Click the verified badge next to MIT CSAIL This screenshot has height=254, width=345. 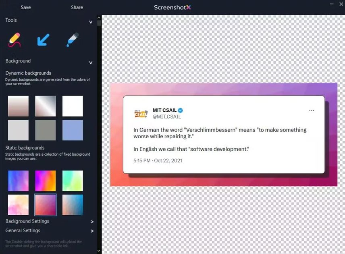tap(180, 110)
